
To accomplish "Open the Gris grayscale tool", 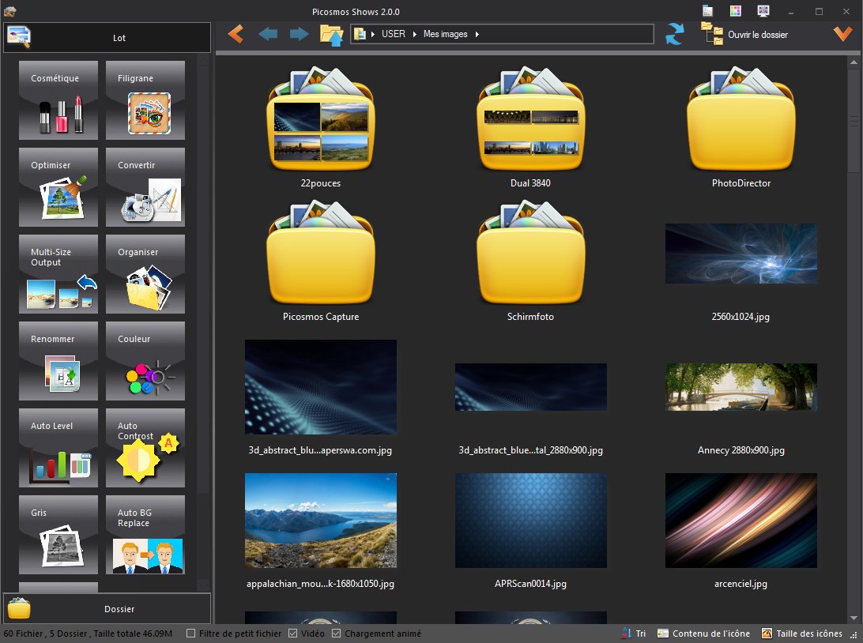I will 58,535.
